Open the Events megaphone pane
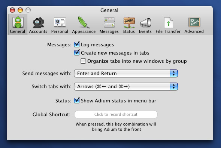This screenshot has width=221, height=148. pyautogui.click(x=145, y=25)
